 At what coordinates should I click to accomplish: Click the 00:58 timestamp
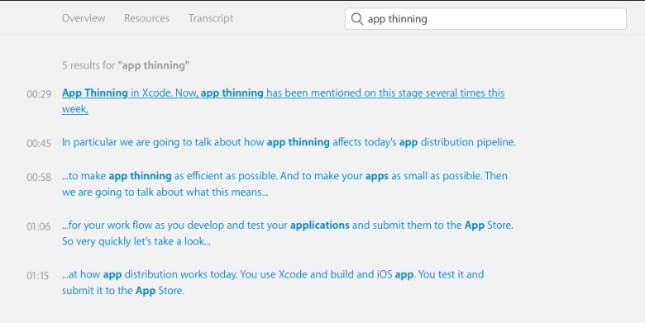tap(39, 177)
